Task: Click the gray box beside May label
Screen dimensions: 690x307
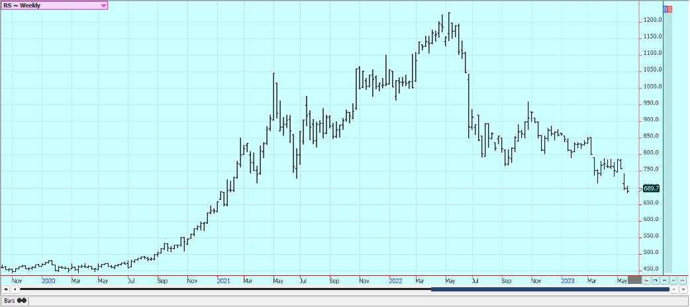Action: [x=634, y=280]
